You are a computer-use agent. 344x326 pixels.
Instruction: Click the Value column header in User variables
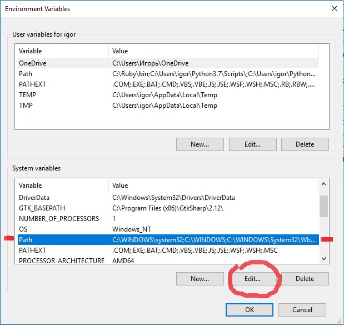coord(214,51)
